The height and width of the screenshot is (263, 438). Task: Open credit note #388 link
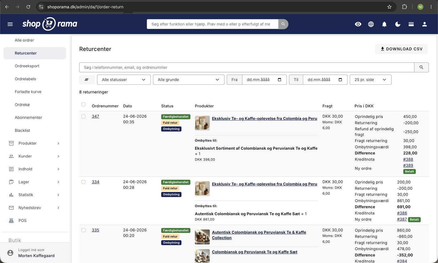coord(408,159)
